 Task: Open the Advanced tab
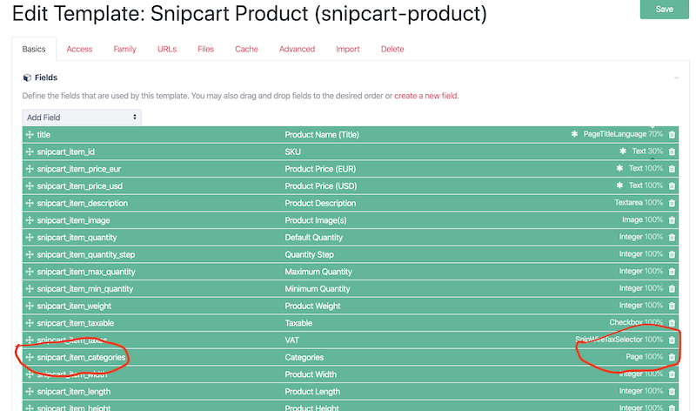coord(297,49)
